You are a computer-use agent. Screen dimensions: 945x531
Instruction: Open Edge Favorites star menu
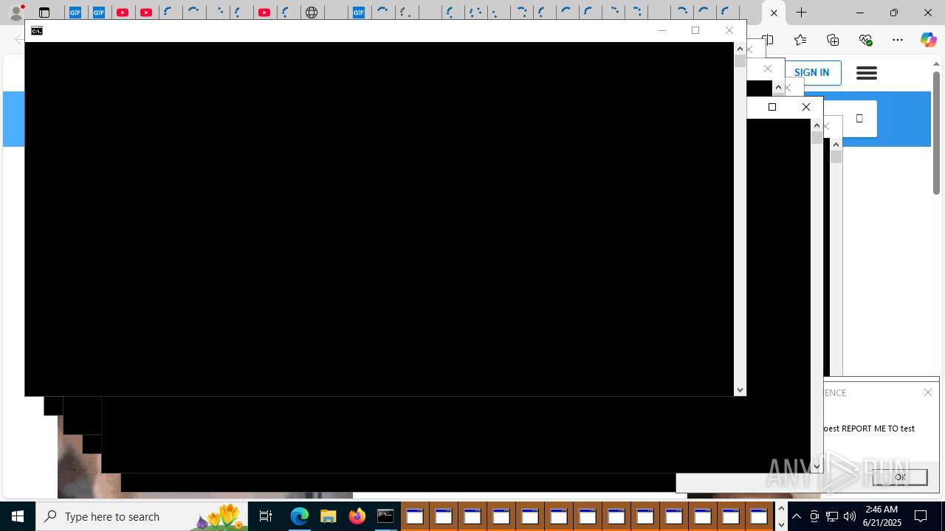pos(800,40)
